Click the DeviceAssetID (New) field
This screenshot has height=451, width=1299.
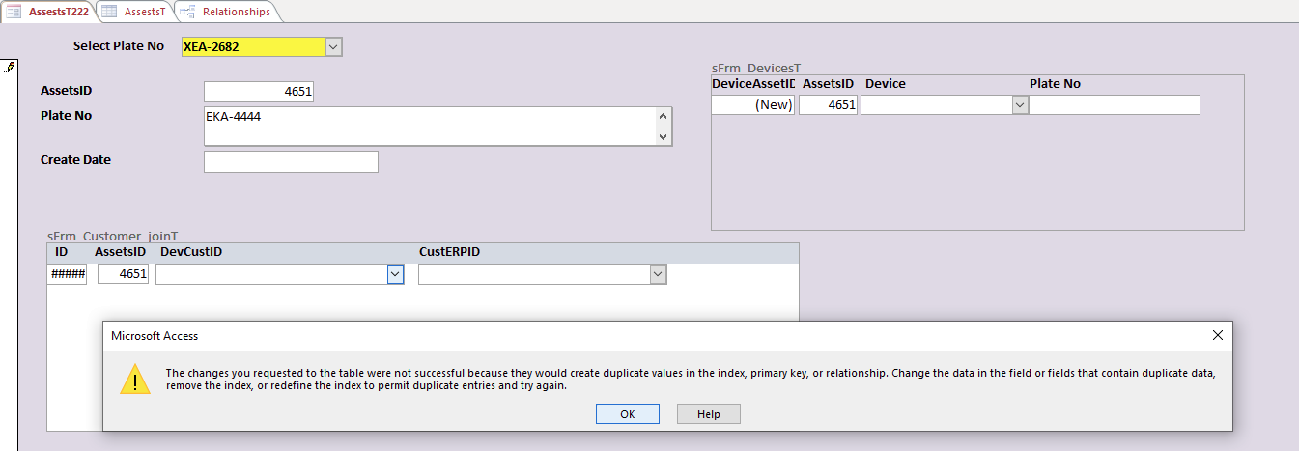[x=753, y=105]
